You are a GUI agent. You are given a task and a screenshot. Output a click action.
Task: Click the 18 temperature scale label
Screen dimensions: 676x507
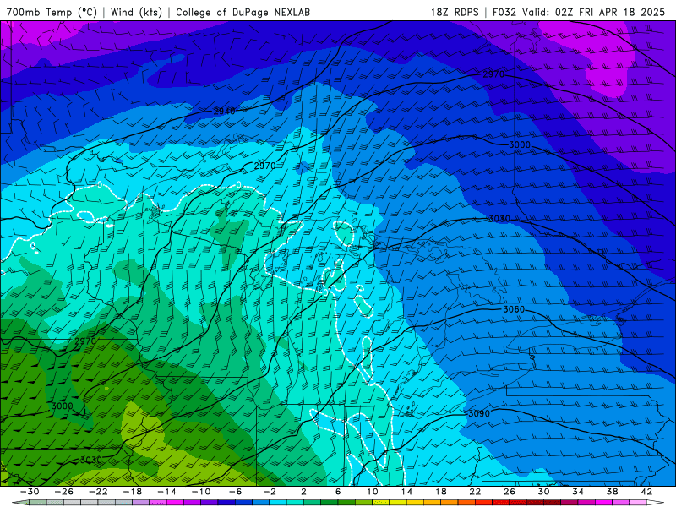tap(440, 492)
